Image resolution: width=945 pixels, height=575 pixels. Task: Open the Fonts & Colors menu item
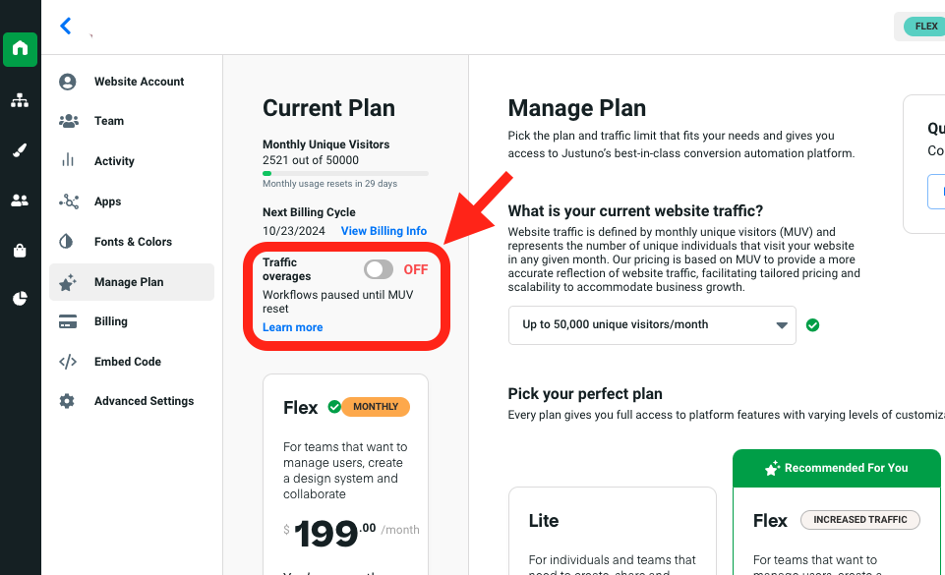(x=133, y=242)
